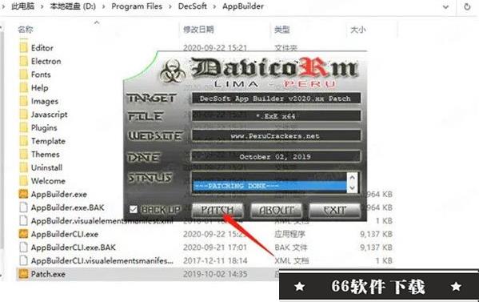Screen dimensions: 479x302
Task: Click the refresh icon in address bar
Action: [467, 6]
